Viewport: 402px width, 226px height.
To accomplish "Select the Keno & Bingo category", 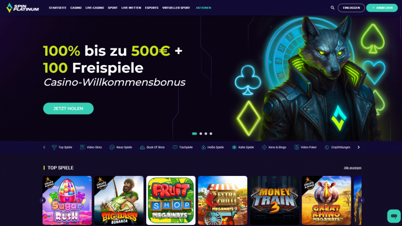I will 274,148.
